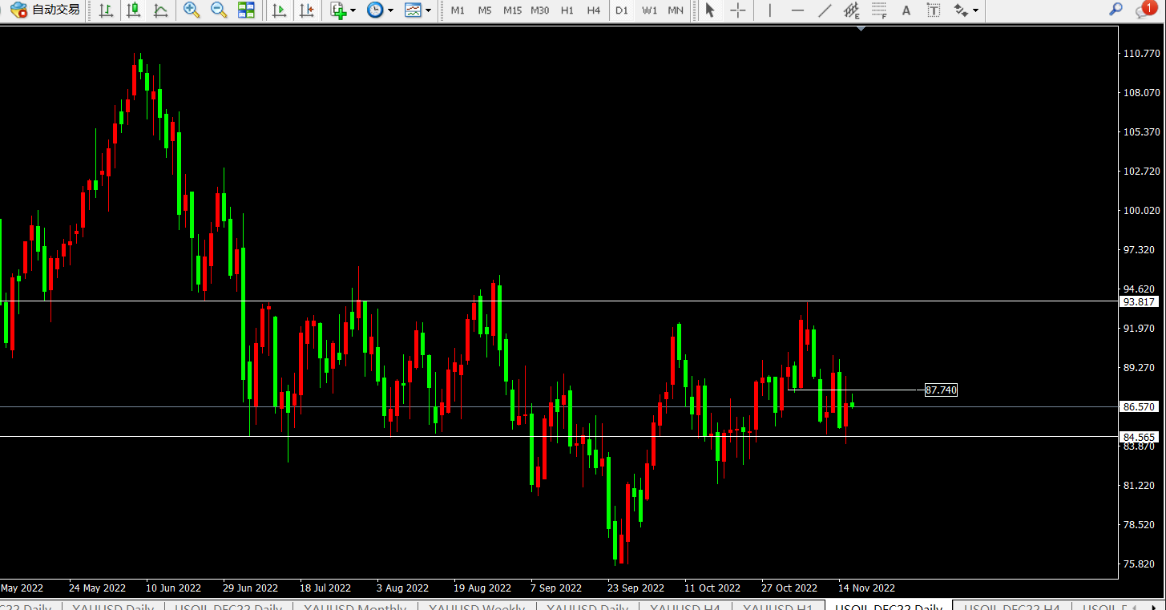Toggle chart shift button
1166x610 pixels.
pos(305,10)
